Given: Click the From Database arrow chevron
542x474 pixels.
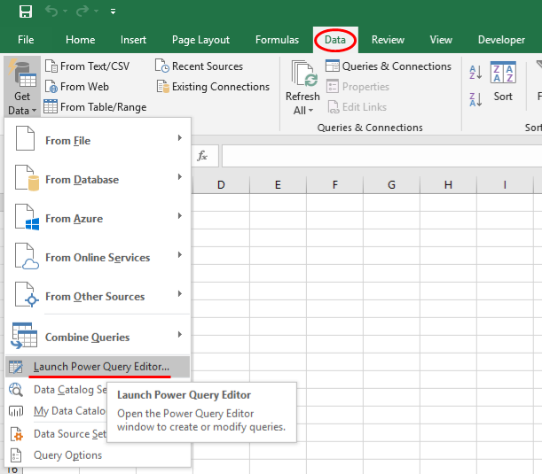Looking at the screenshot, I should point(180,177).
